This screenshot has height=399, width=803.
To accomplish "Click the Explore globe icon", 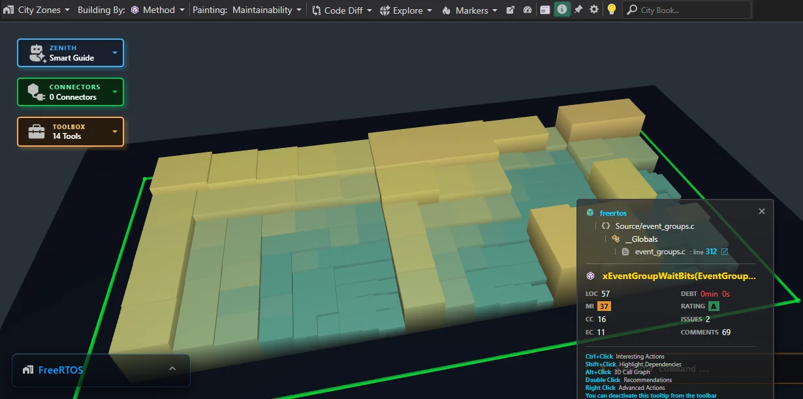I will 385,10.
